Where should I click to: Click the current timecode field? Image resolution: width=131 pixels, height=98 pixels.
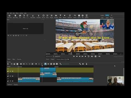pos(49,56)
